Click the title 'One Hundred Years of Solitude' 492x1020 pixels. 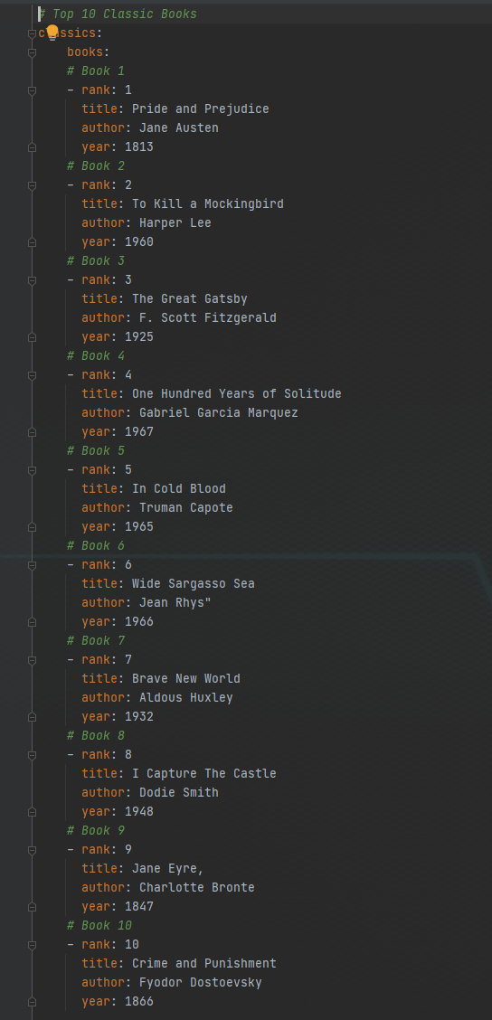click(x=237, y=394)
